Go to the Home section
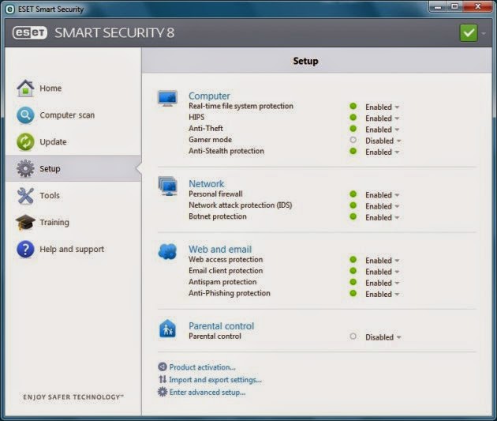The width and height of the screenshot is (497, 421). coord(73,88)
